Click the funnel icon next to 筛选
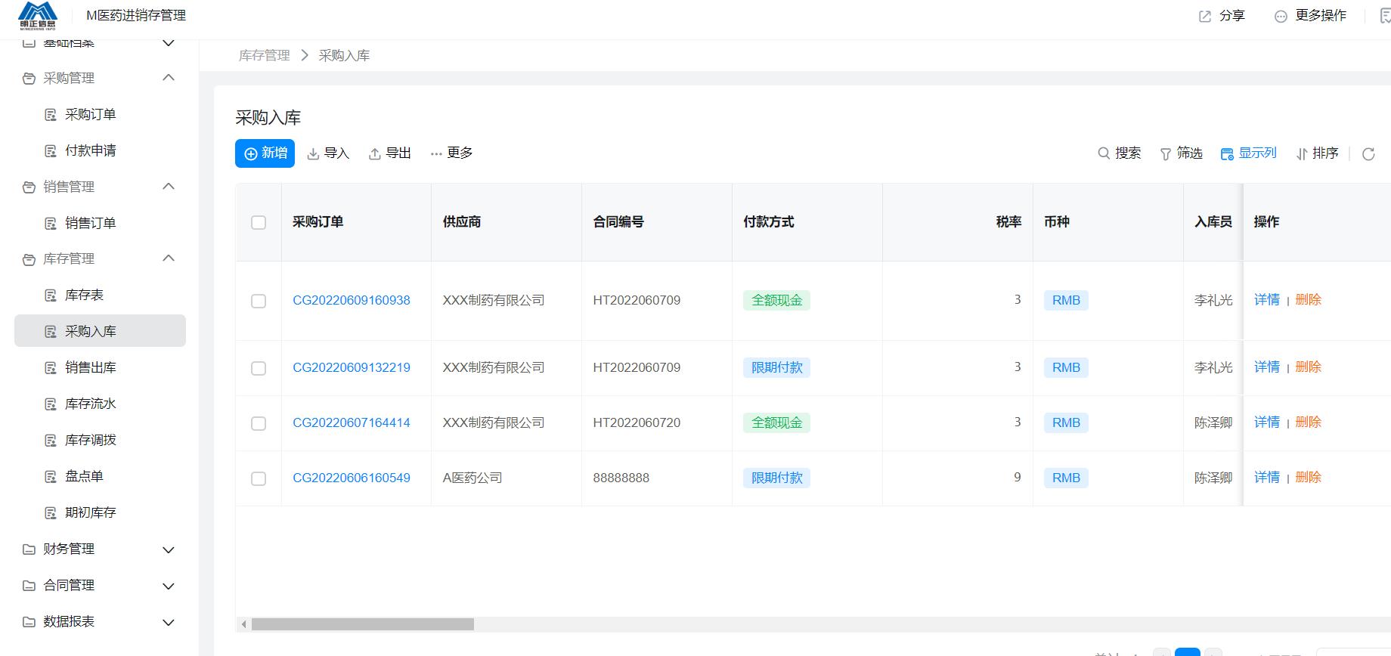Screen dimensions: 1391x656 tap(1166, 154)
